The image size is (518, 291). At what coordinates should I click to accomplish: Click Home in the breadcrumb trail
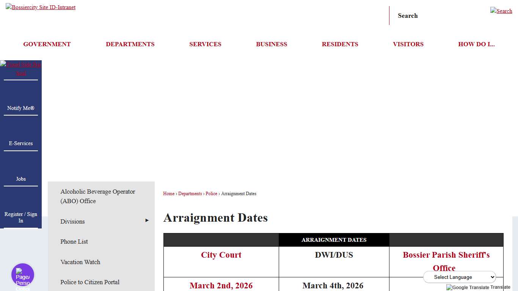[x=168, y=194]
